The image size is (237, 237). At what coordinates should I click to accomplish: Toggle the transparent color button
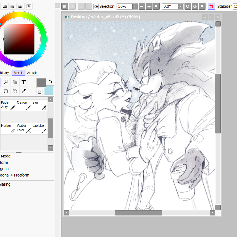[39, 92]
